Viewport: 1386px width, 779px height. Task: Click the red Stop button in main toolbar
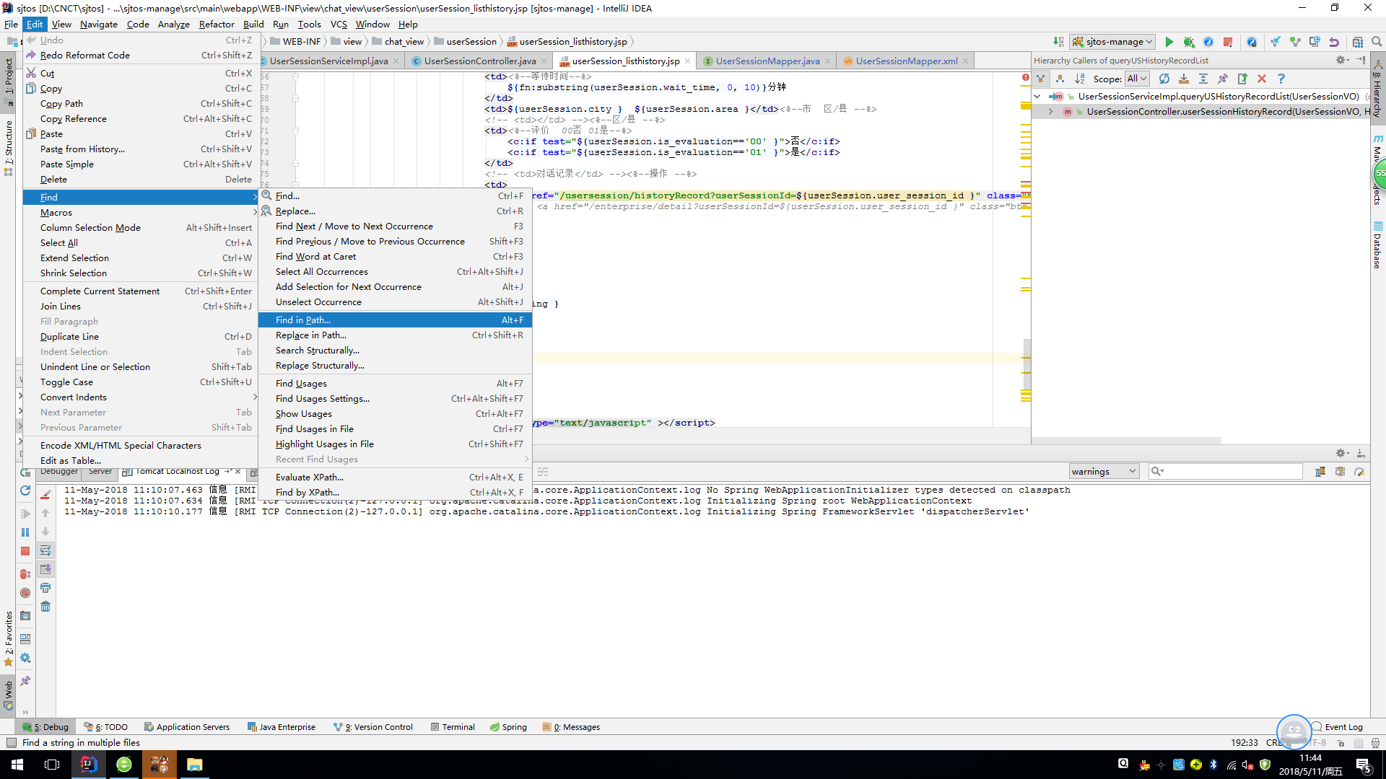point(1228,42)
